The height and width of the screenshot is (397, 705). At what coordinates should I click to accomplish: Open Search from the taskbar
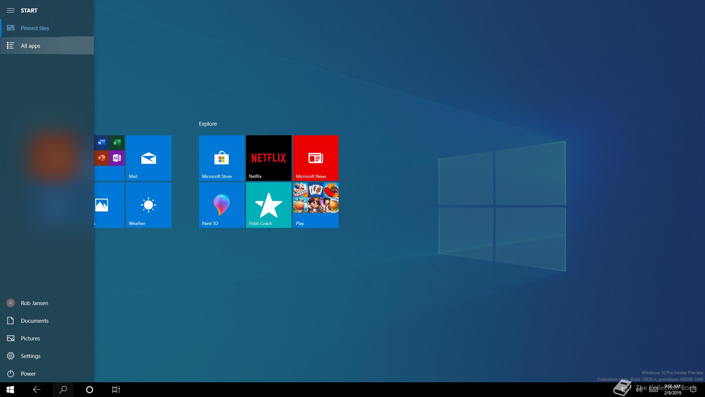63,390
